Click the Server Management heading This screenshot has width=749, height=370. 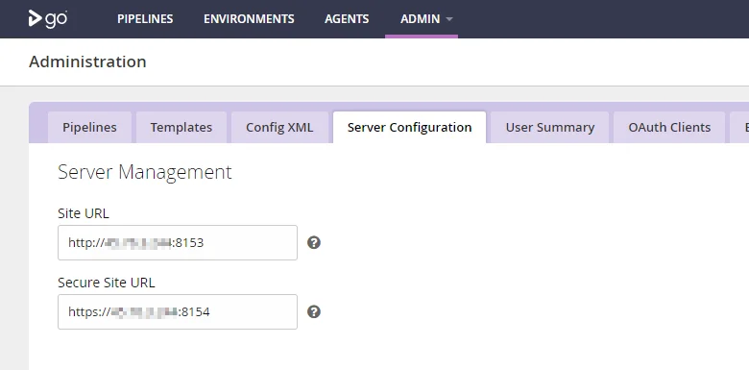(x=145, y=172)
